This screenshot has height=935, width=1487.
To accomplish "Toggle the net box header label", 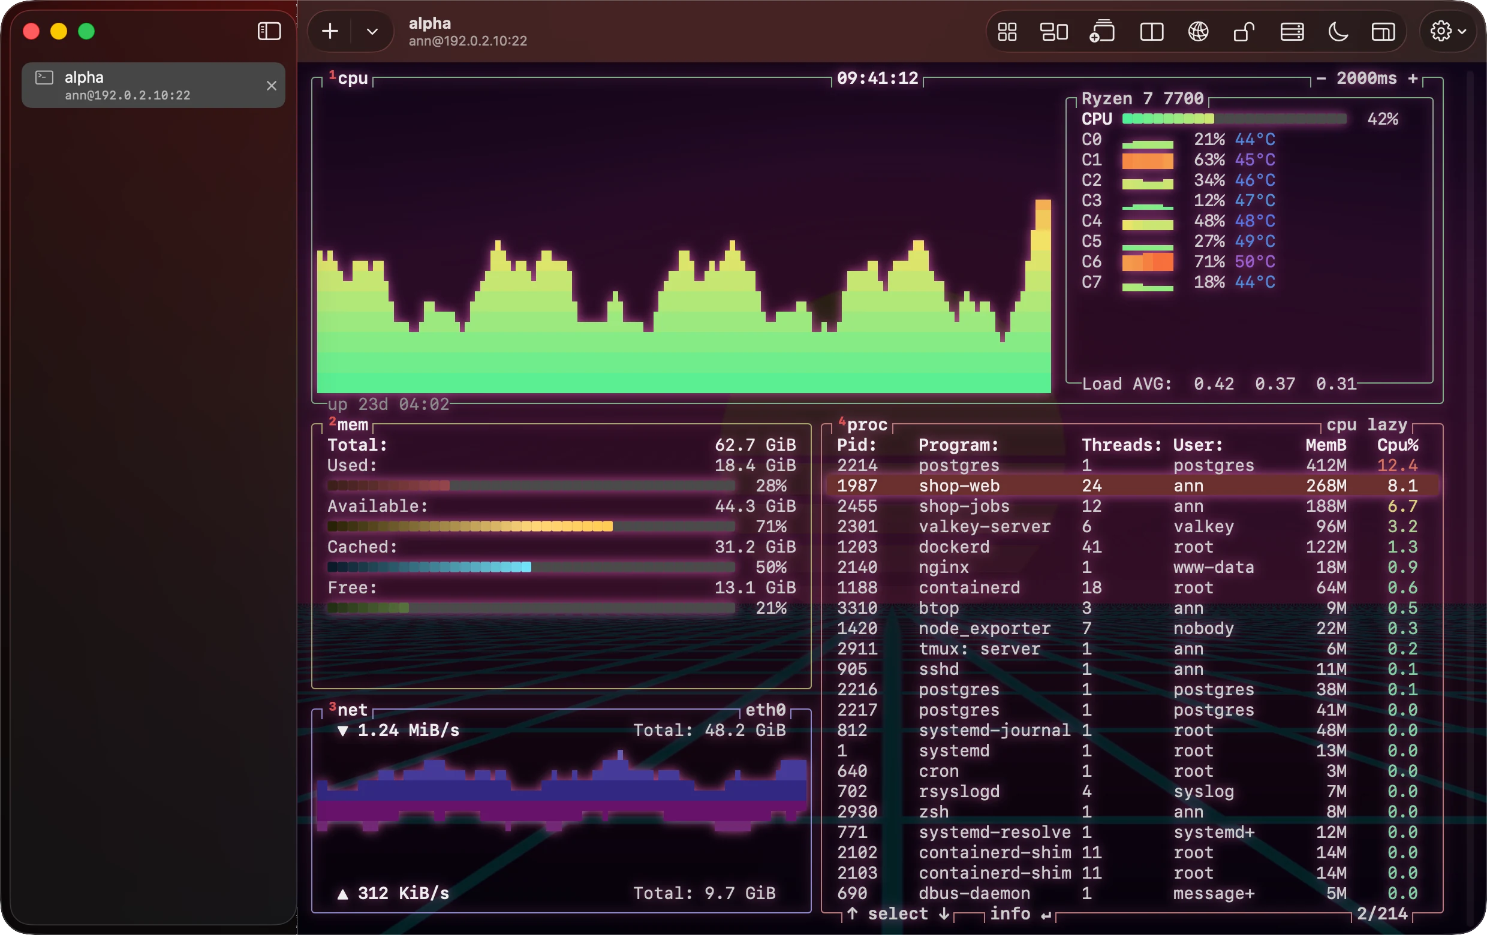I will pyautogui.click(x=348, y=710).
